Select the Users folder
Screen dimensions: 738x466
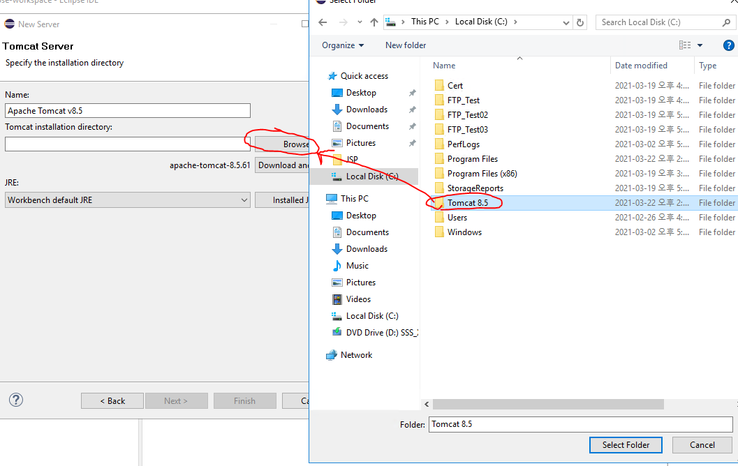pyautogui.click(x=457, y=217)
